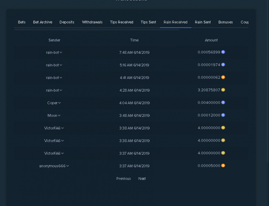Click the 3:48 AM 6/14/2019 time cell

coord(134,116)
